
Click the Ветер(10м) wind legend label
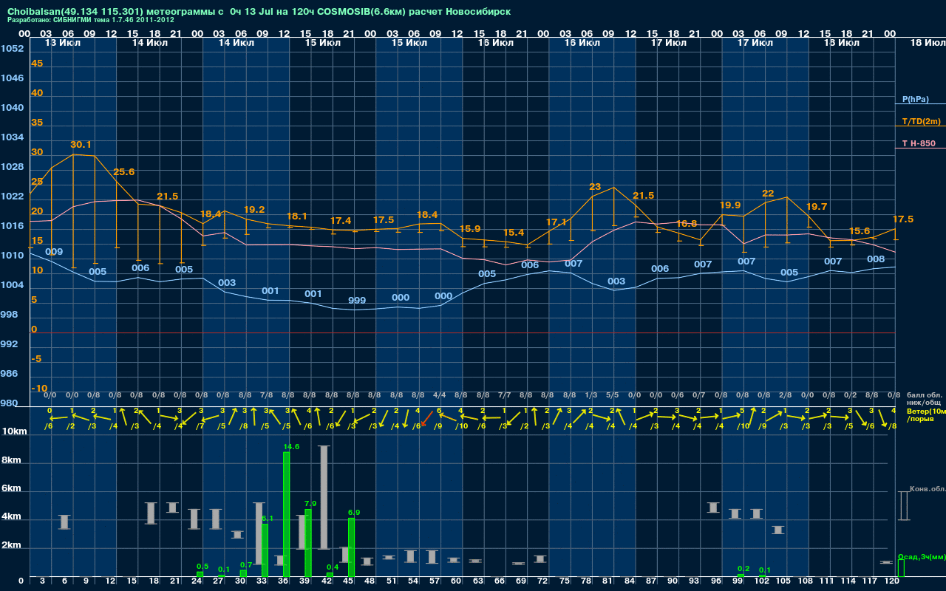pos(925,411)
